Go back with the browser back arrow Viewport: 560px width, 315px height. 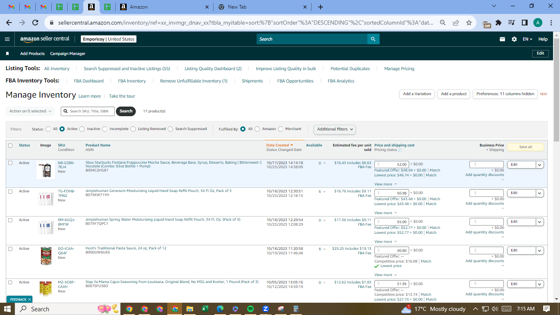[9, 23]
